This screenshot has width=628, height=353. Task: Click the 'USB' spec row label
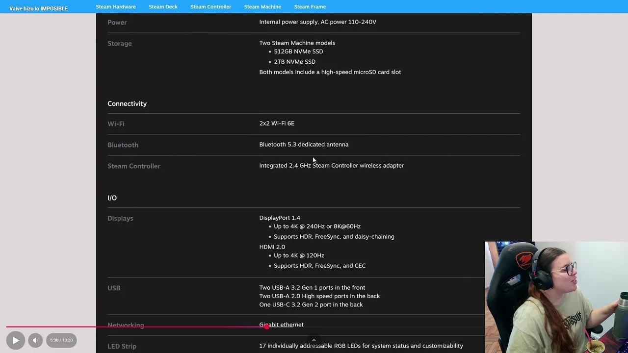pyautogui.click(x=114, y=288)
